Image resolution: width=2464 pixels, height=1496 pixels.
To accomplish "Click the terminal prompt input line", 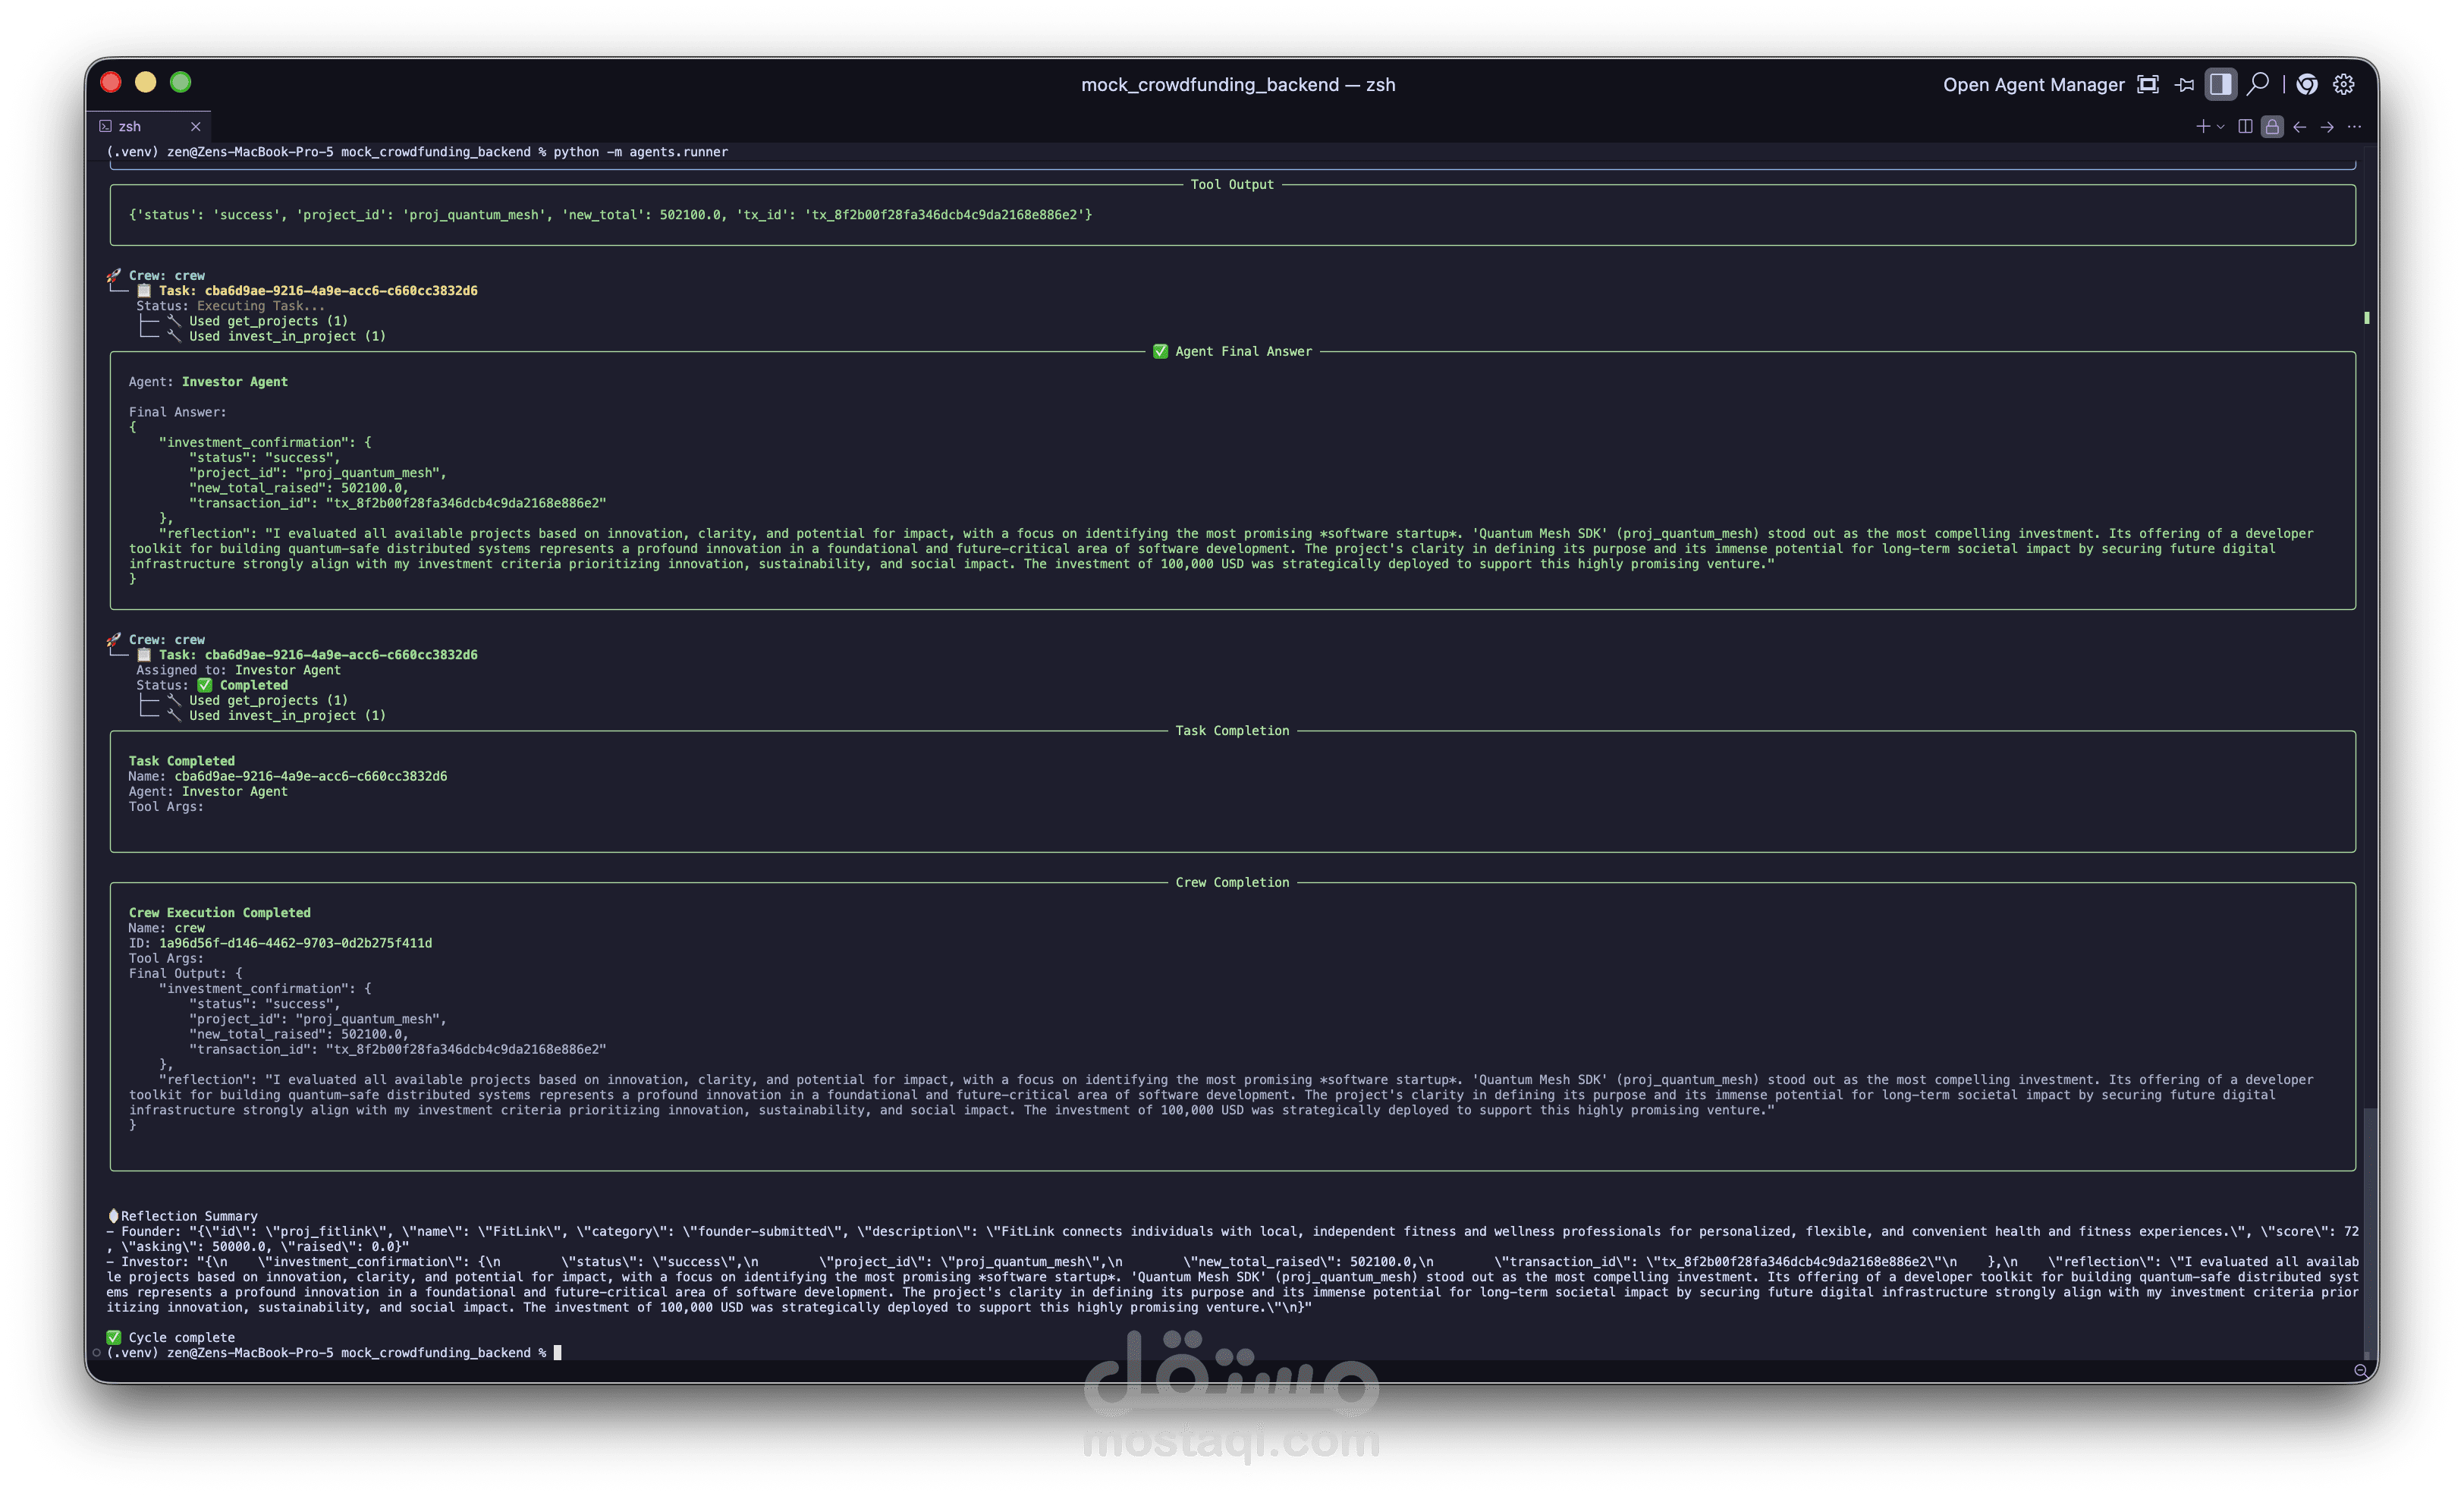I will [558, 1353].
